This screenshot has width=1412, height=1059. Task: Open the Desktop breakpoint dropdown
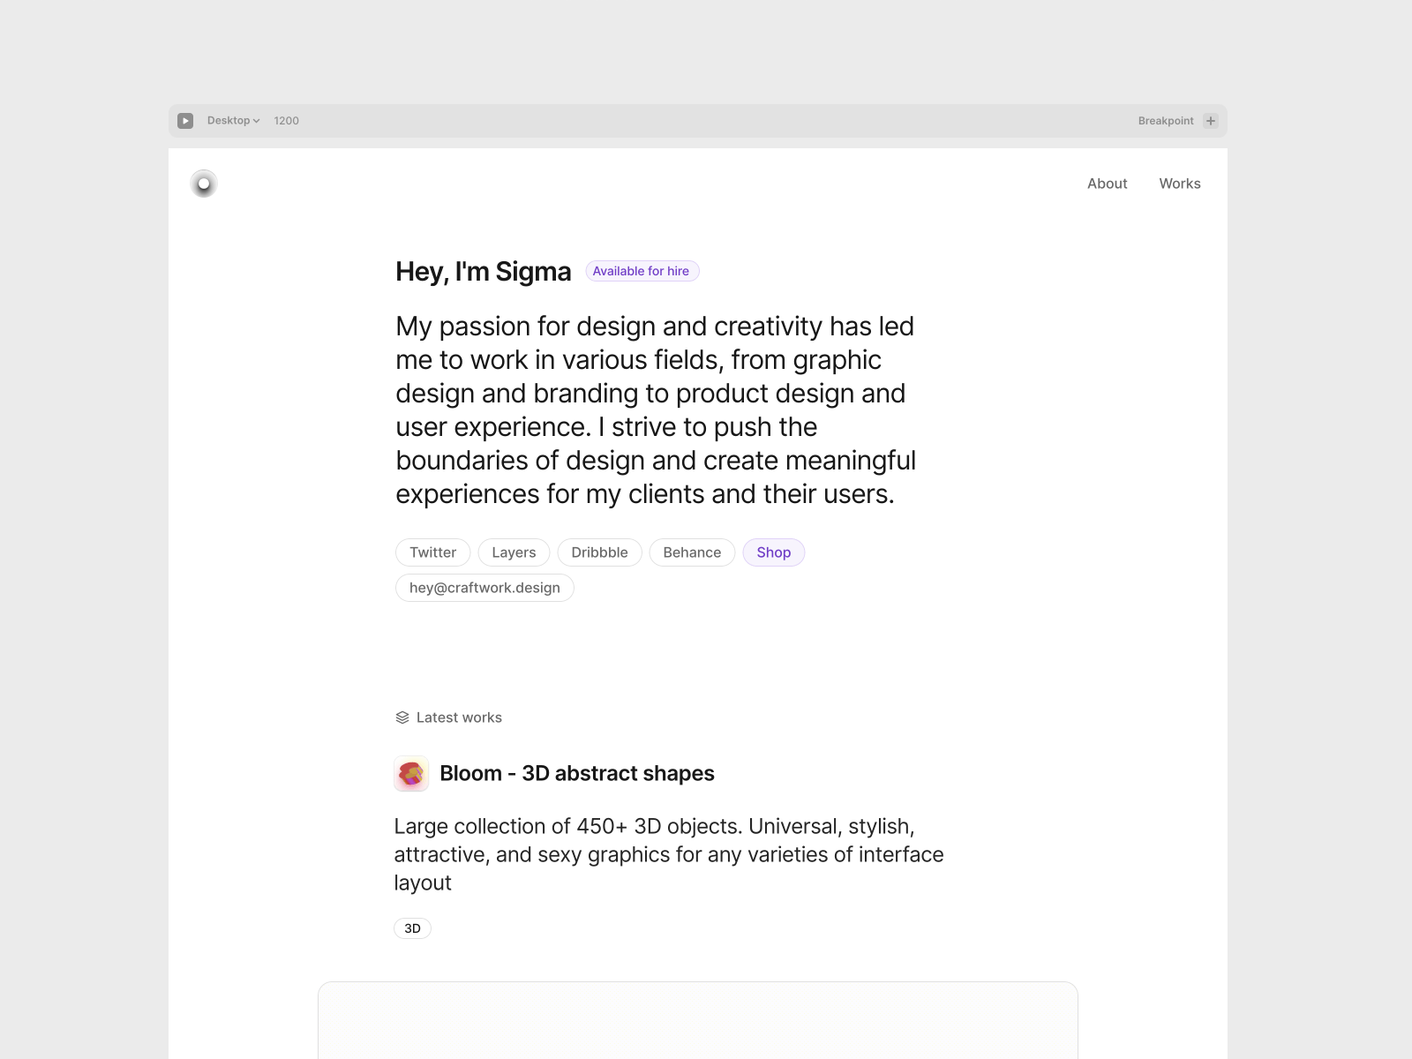233,121
